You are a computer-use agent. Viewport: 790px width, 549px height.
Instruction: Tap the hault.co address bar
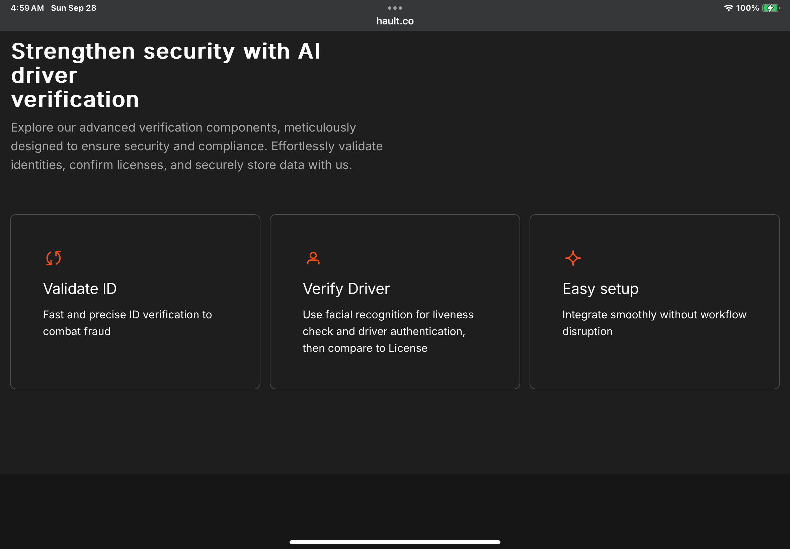[395, 21]
